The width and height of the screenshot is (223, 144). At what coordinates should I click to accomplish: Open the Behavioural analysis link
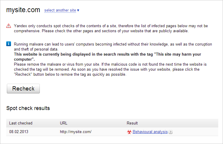tap(150, 132)
